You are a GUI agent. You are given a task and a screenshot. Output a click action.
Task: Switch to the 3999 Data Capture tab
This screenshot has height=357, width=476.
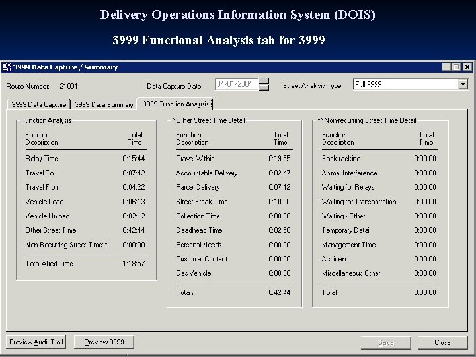tap(39, 104)
